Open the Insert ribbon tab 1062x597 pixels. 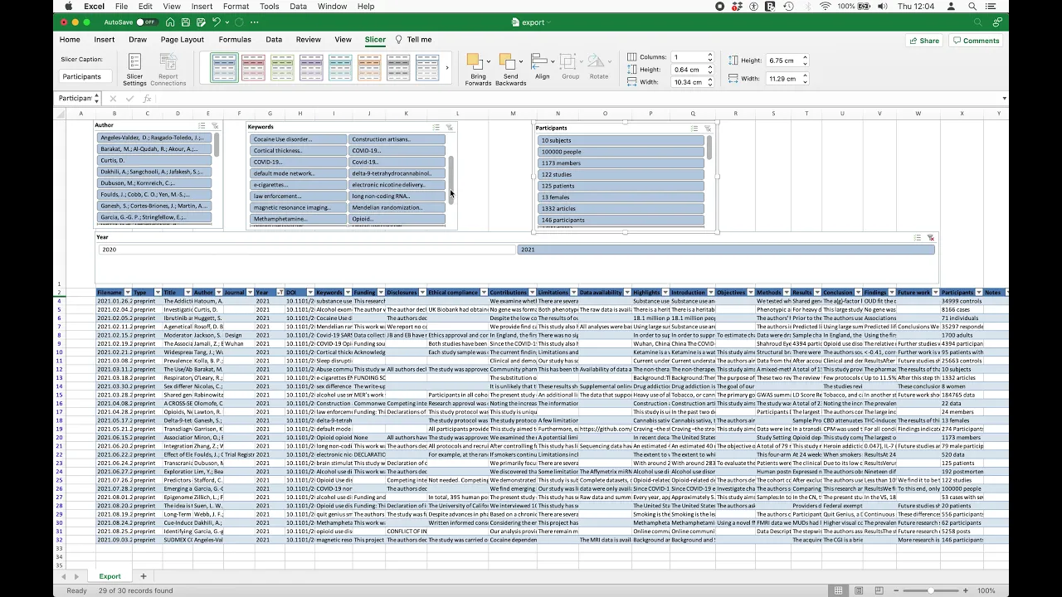click(105, 40)
